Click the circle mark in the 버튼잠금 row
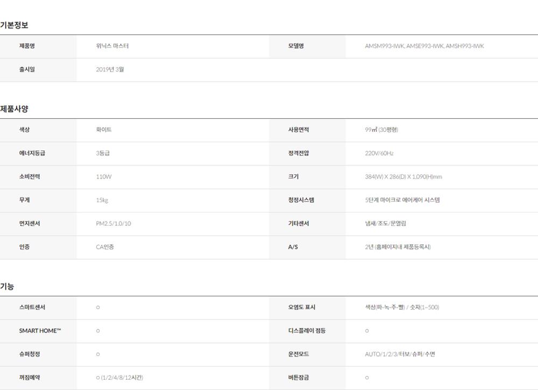 (x=367, y=378)
